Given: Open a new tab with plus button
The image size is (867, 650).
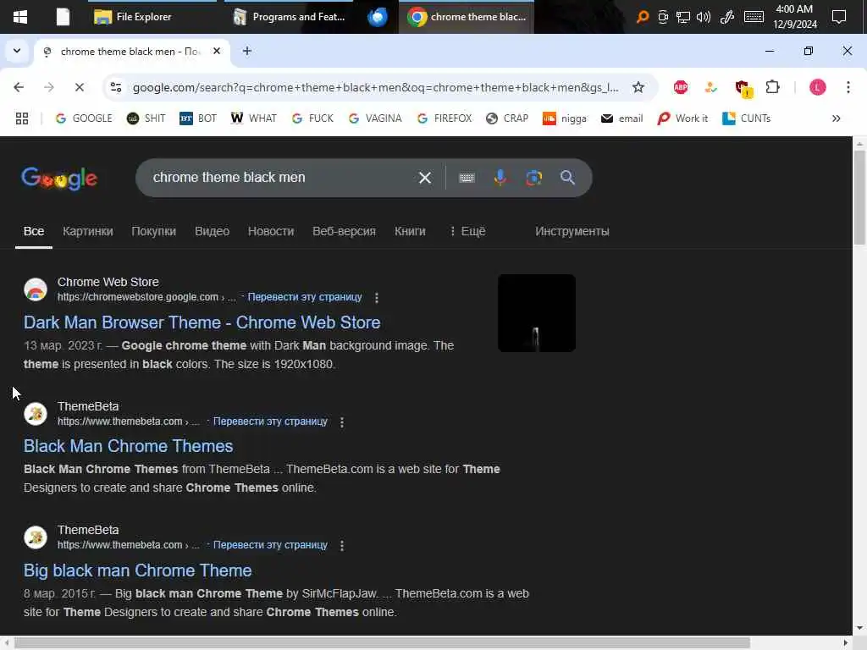Looking at the screenshot, I should (247, 51).
